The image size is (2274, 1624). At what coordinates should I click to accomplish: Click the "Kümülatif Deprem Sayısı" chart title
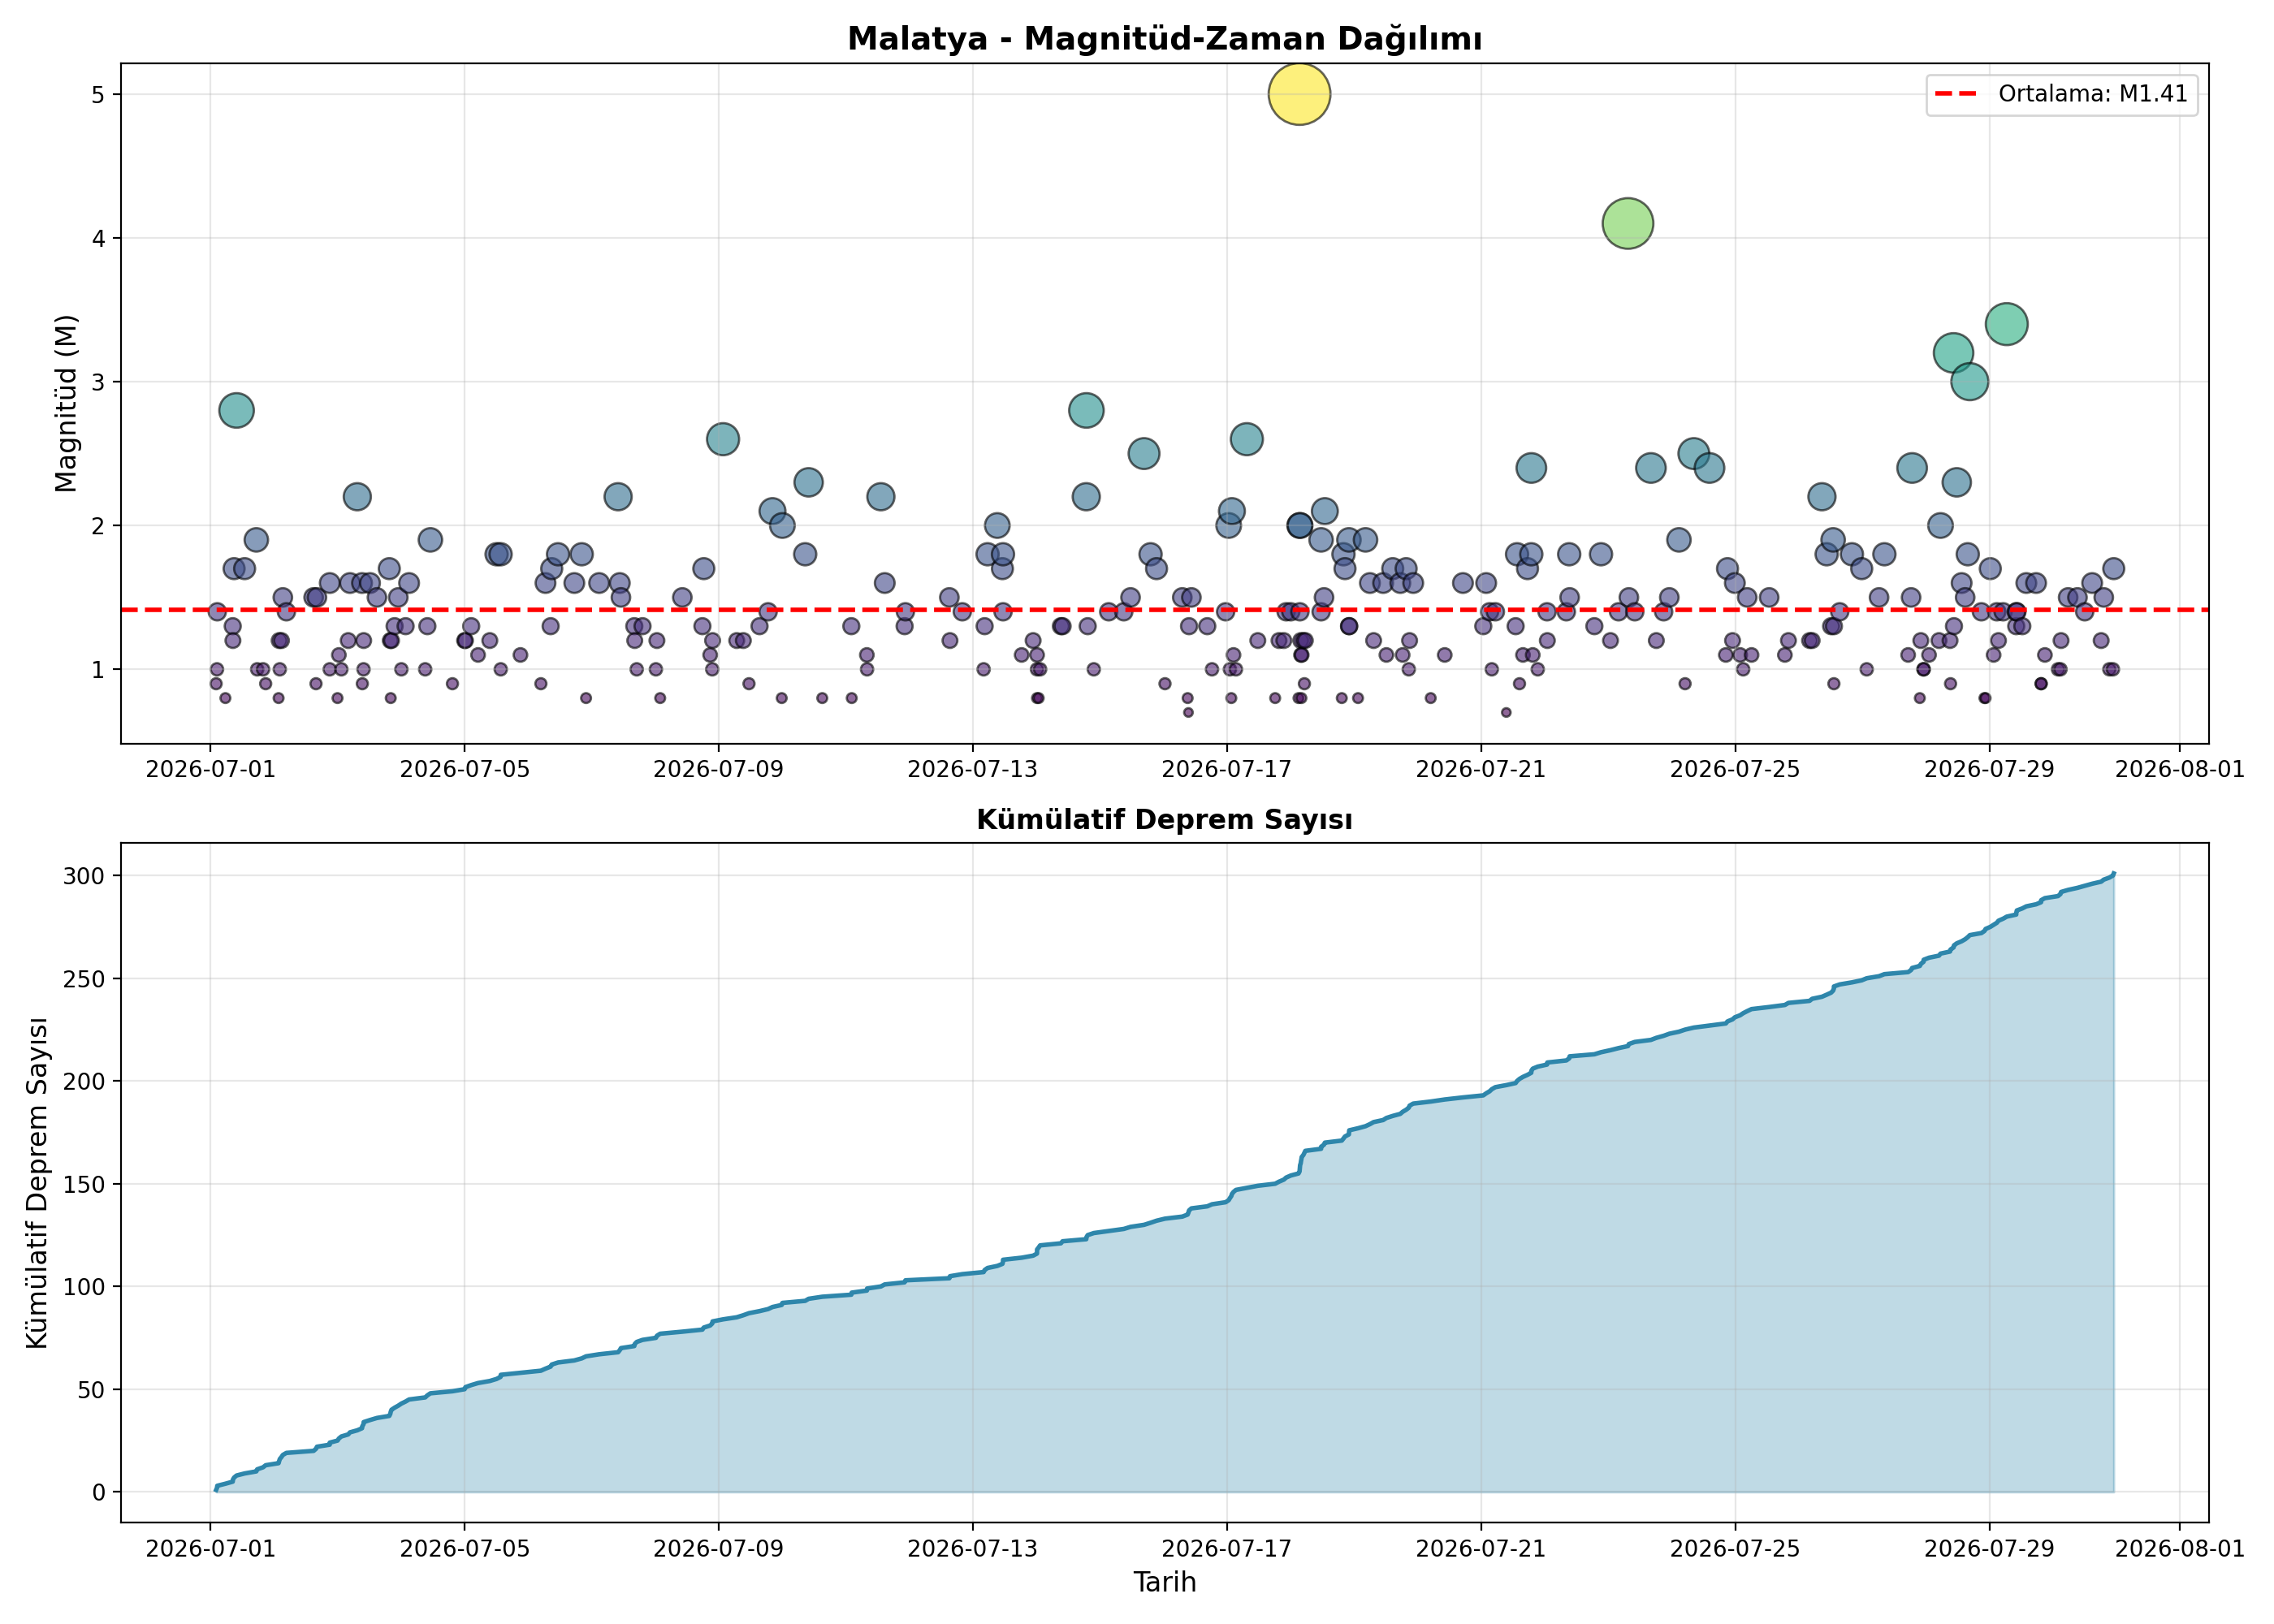pyautogui.click(x=1164, y=820)
